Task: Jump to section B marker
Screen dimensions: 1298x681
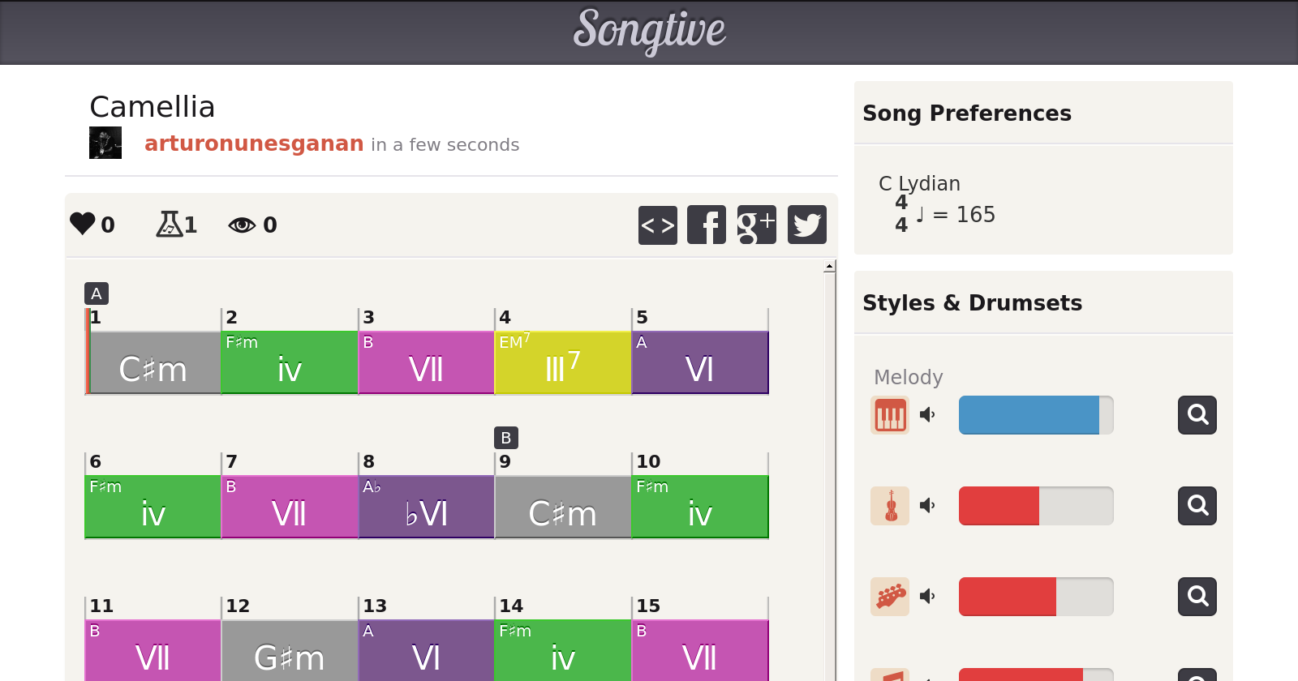Action: click(506, 438)
